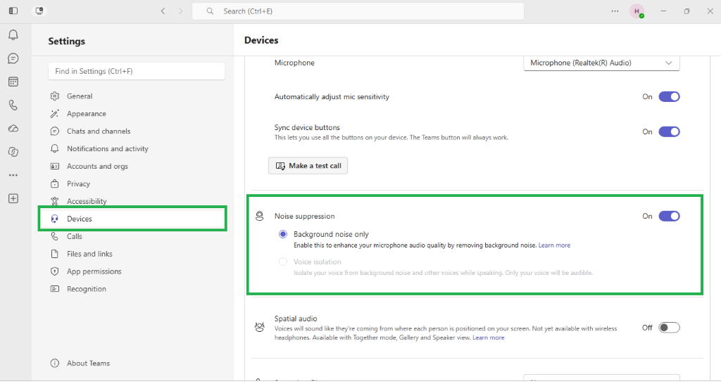
Task: Click the Noise suppression icon
Action: click(260, 216)
